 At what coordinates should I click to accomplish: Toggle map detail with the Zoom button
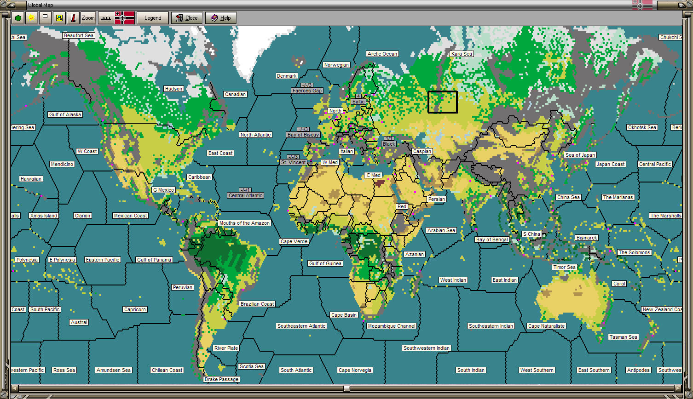[87, 18]
